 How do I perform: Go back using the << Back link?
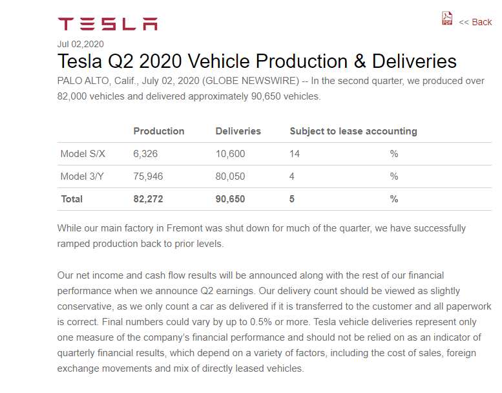476,22
